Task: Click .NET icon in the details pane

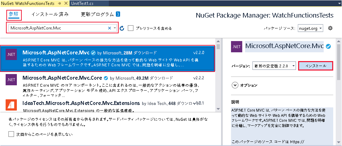Action: pyautogui.click(x=237, y=47)
